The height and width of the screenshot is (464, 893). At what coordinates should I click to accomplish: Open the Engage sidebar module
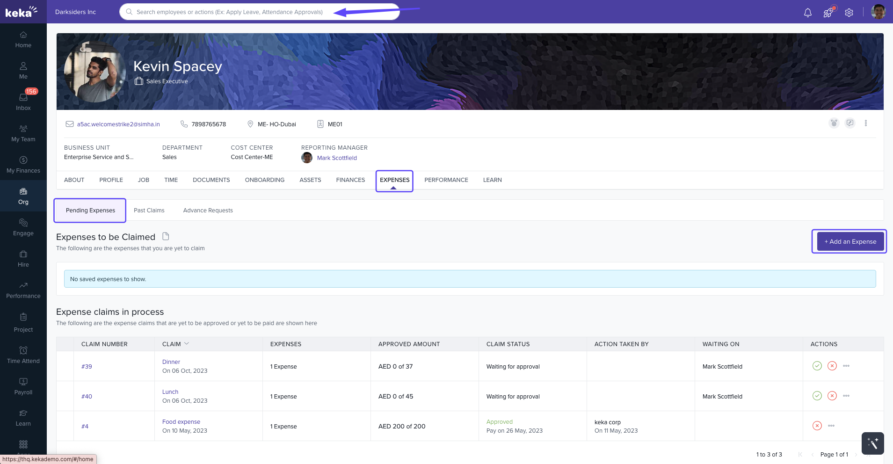23,227
